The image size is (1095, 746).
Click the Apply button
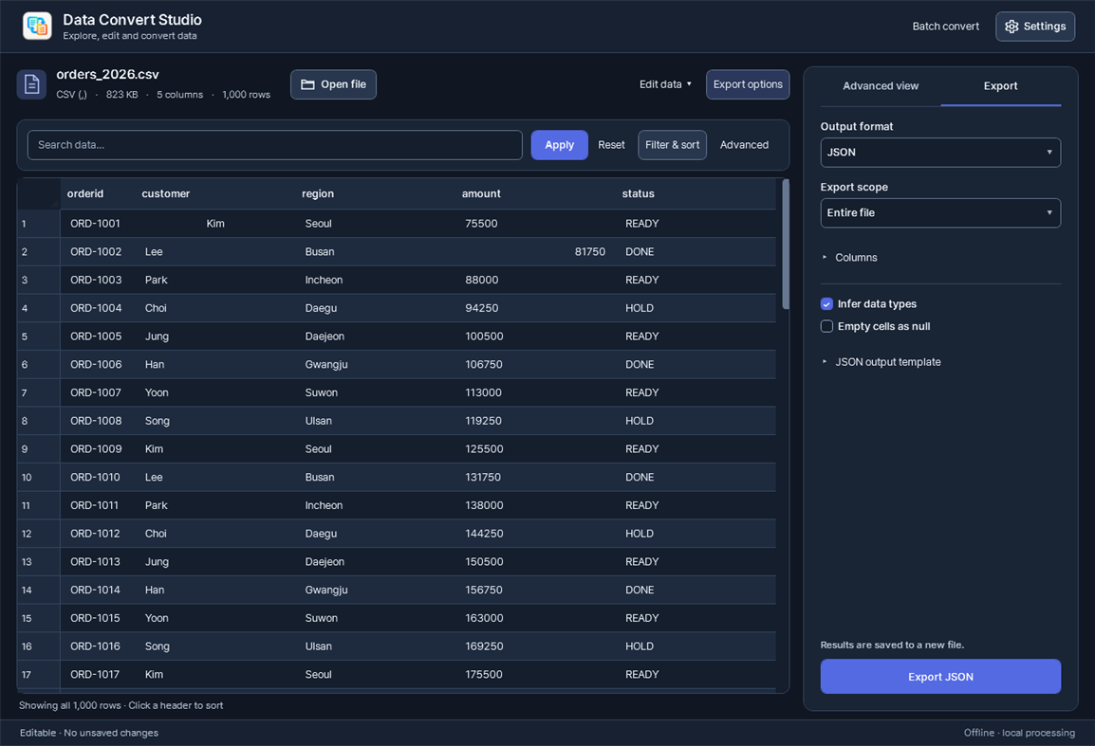560,145
